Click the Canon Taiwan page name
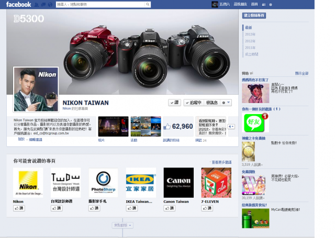 click(x=176, y=201)
